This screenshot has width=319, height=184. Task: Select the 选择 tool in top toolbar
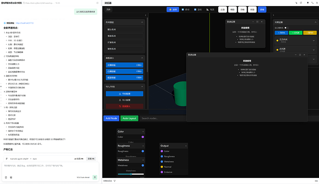point(173,10)
